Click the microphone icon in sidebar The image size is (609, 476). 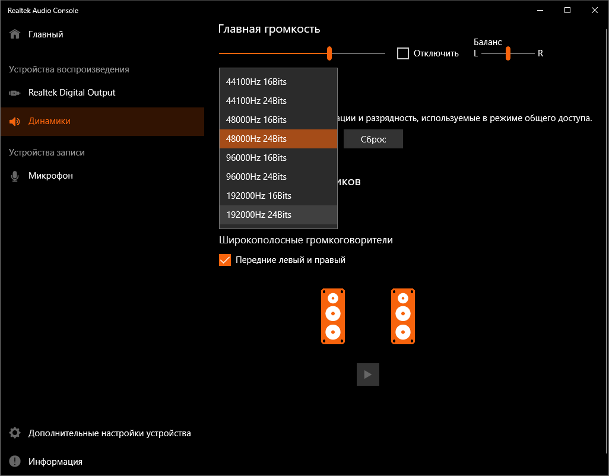tap(15, 176)
